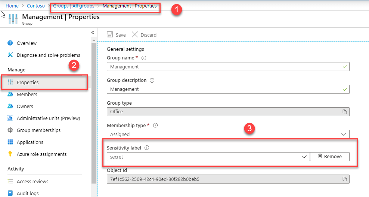Click the Home breadcrumb link
Screen dimensions: 369x197
[12, 6]
